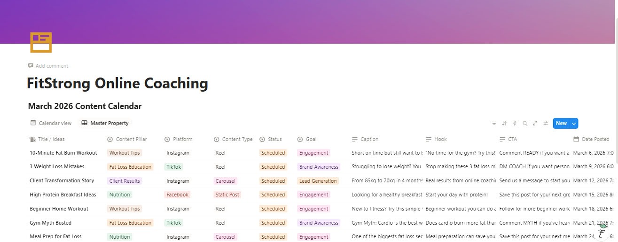Click the Content Type column select icon

coord(216,139)
